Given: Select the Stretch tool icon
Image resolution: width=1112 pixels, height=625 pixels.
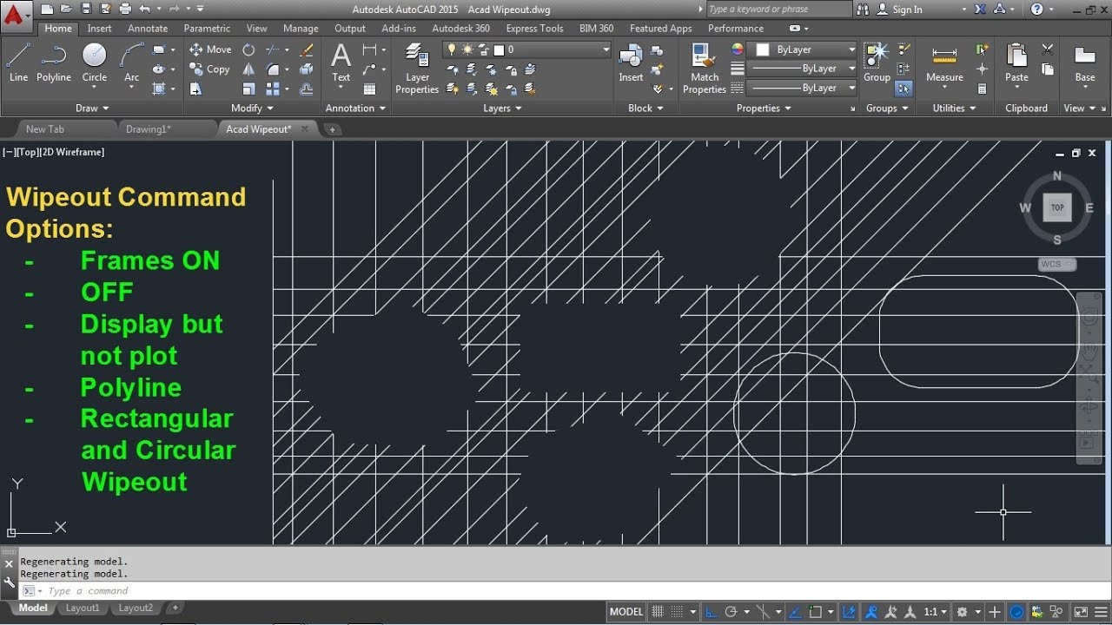Looking at the screenshot, I should [x=196, y=89].
